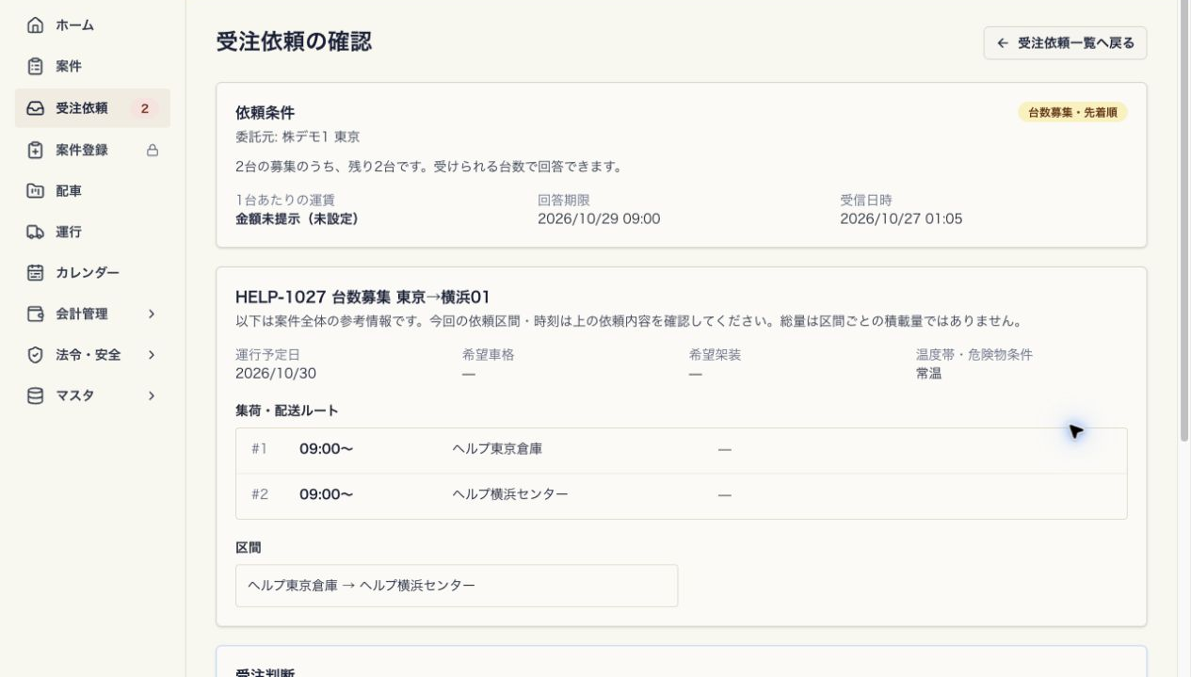Image resolution: width=1191 pixels, height=677 pixels.
Task: Click the 台数募集・先着順 badge
Action: [1072, 112]
